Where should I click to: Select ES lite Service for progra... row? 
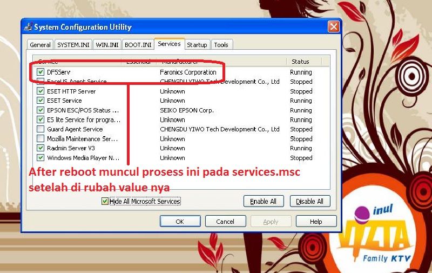coord(84,119)
